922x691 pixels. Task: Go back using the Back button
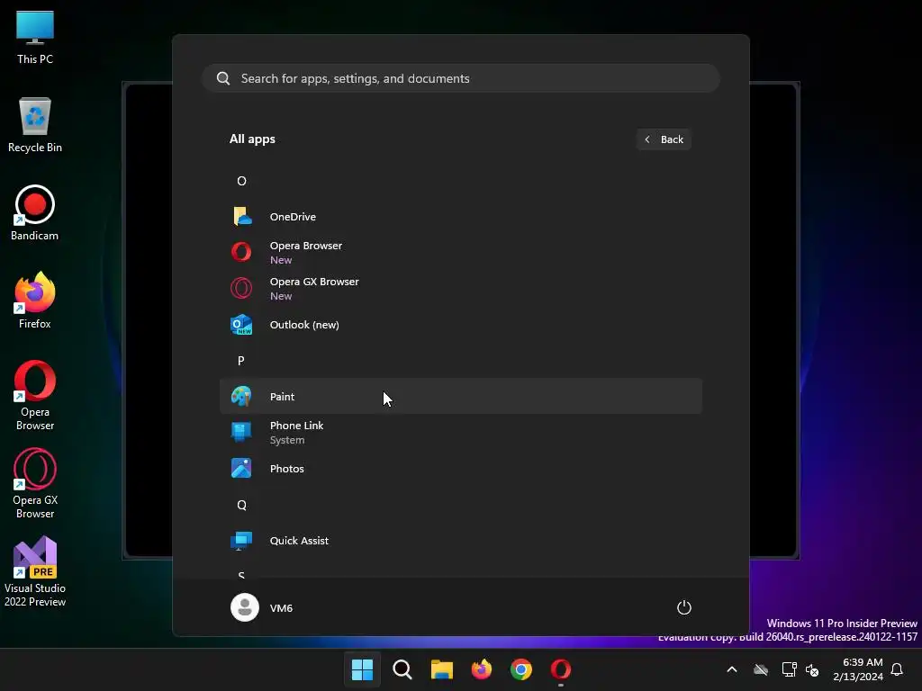(x=664, y=139)
